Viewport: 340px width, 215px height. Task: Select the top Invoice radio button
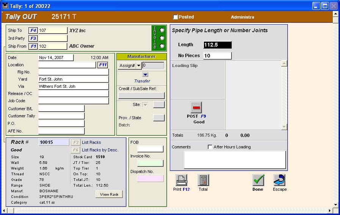pos(162,30)
